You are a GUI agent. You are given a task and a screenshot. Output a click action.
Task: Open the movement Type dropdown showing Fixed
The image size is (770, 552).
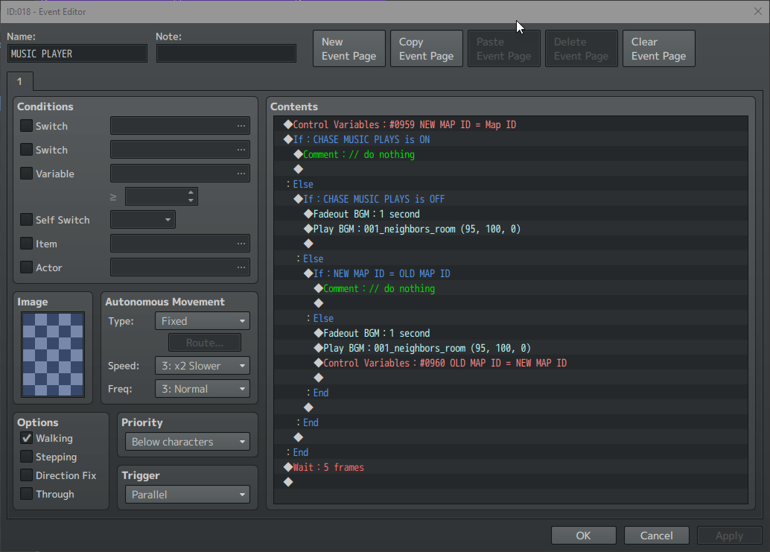[203, 321]
